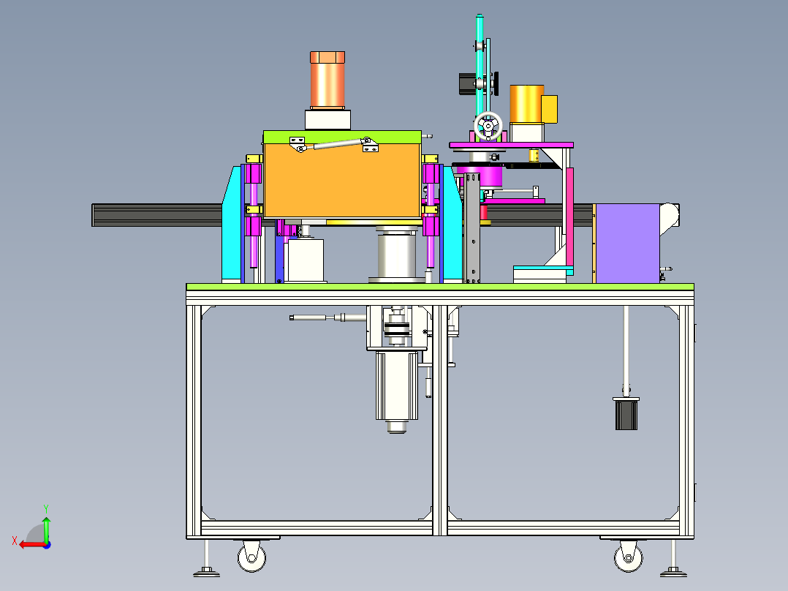Select the right cyan side plate
Viewport: 788px width, 591px height.
[x=452, y=224]
